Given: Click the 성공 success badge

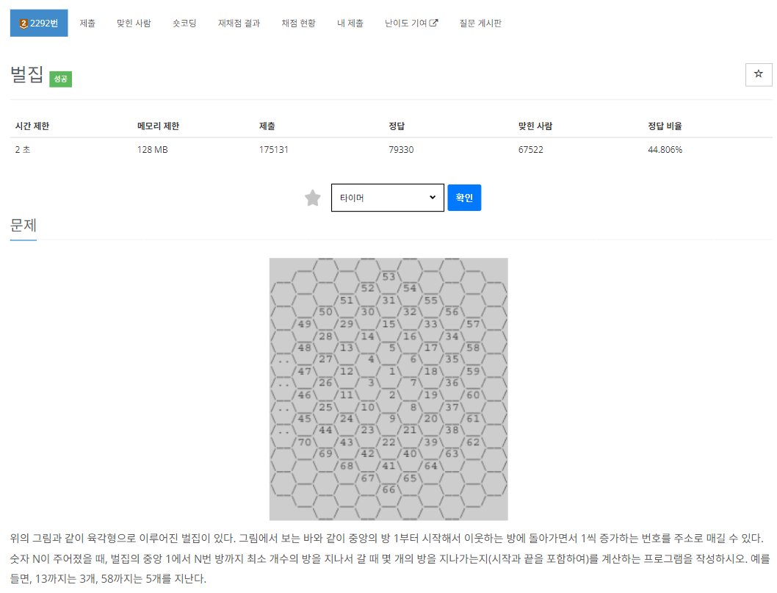Looking at the screenshot, I should [x=59, y=78].
